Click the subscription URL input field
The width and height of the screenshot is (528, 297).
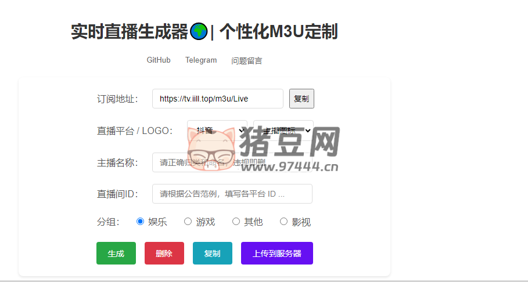[217, 99]
